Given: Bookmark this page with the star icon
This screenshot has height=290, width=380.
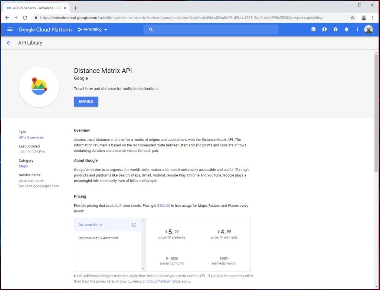Looking at the screenshot, I should click(x=353, y=17).
